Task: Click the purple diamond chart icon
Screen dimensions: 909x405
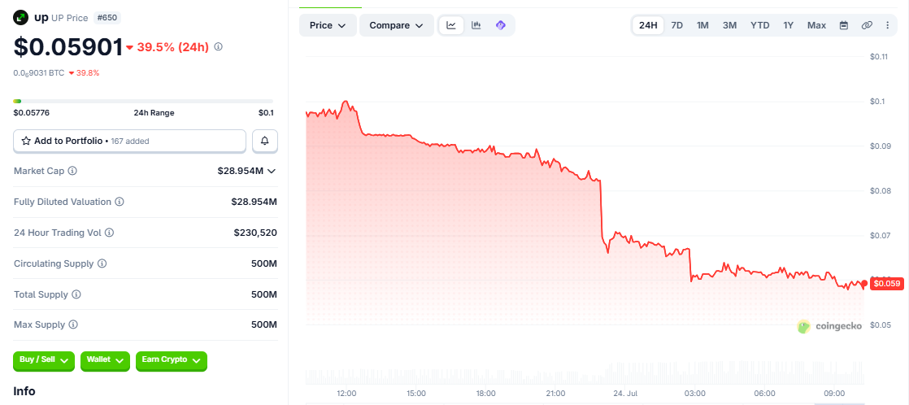Action: pos(501,25)
